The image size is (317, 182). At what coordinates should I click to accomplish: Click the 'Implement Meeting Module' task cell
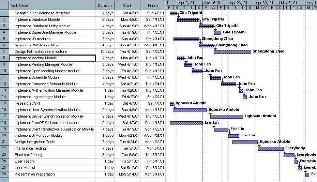35,58
